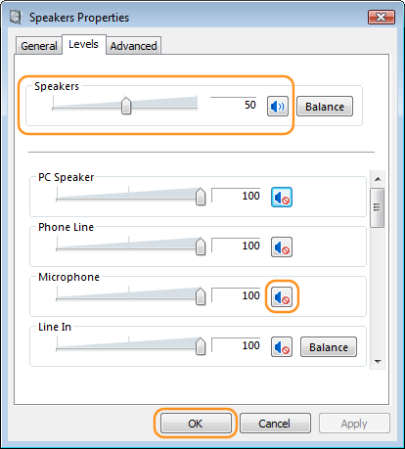Mute the main Speakers output
405x449 pixels.
278,107
